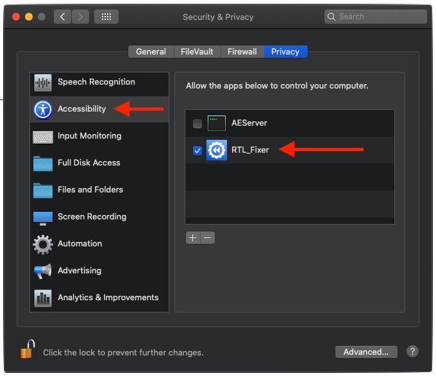Screen dimensions: 436x376
Task: Choose Input Monitoring keyboard icon
Action: (43, 137)
